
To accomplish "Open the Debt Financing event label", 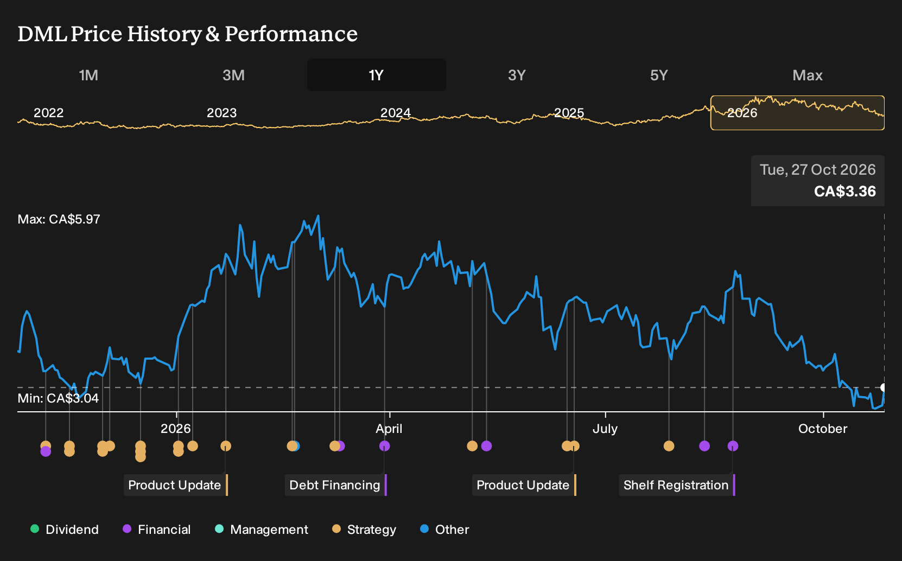I will pyautogui.click(x=335, y=485).
